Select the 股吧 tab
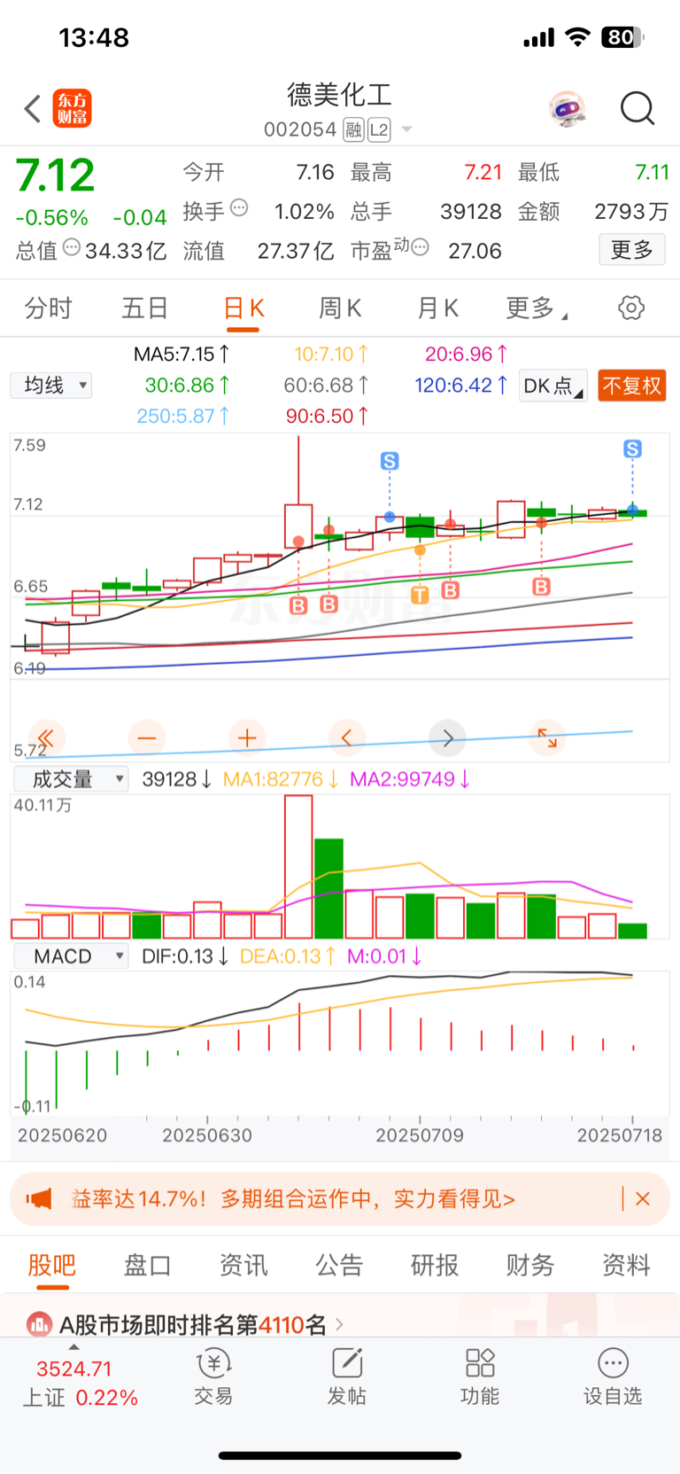Screen dimensions: 680x1474 (x=51, y=1265)
